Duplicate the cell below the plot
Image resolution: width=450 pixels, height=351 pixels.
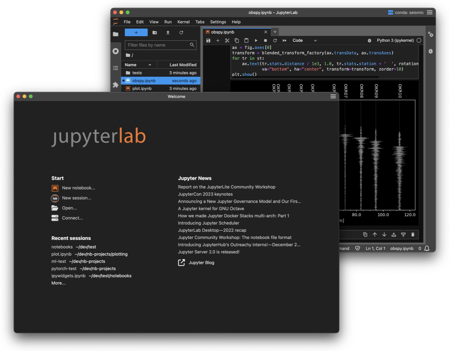click(365, 234)
